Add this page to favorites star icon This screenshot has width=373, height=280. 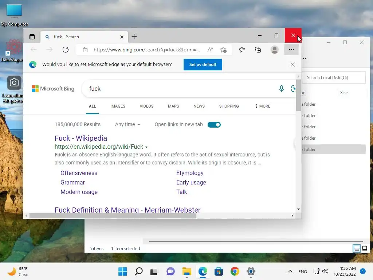tap(223, 50)
